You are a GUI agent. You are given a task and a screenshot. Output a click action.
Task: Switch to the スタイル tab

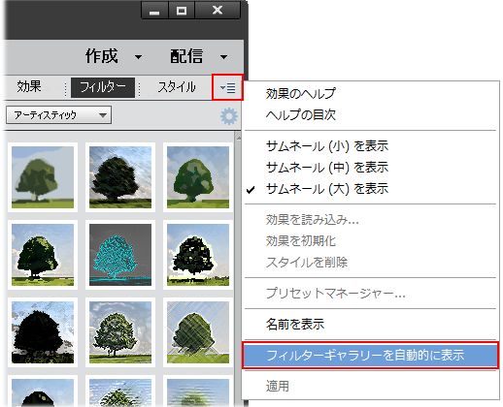pos(177,87)
